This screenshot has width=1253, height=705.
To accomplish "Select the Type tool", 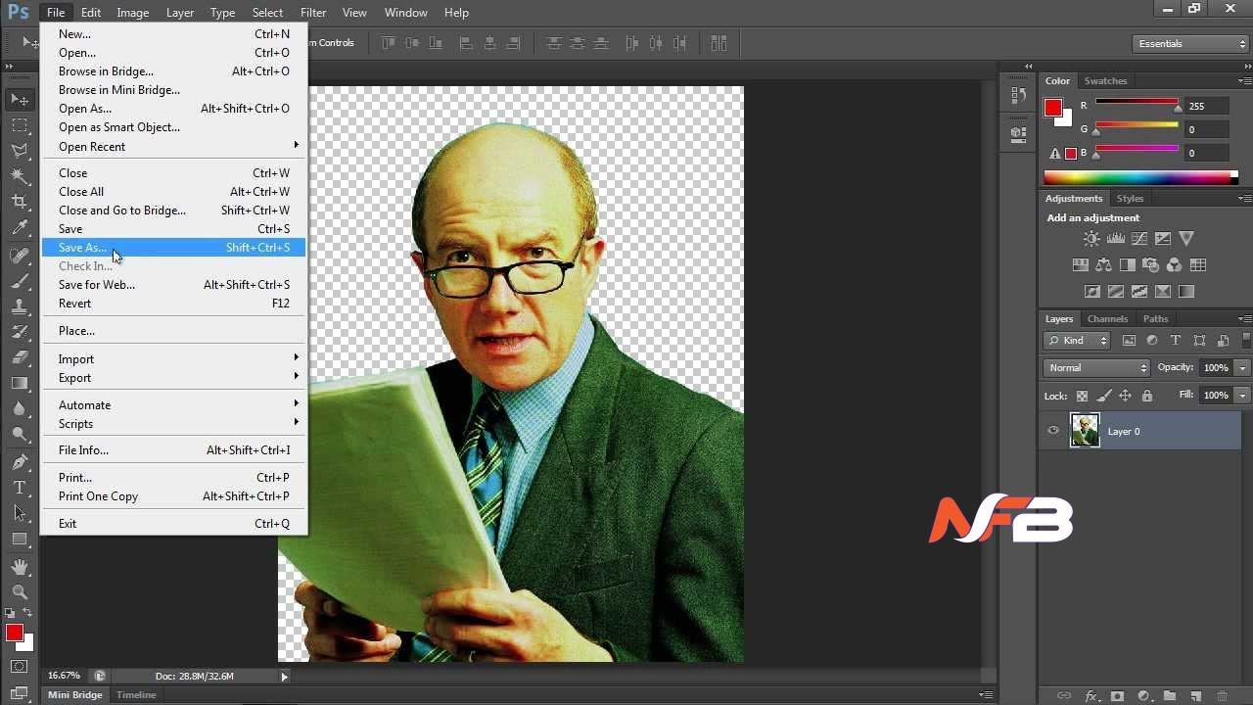I will coord(20,487).
